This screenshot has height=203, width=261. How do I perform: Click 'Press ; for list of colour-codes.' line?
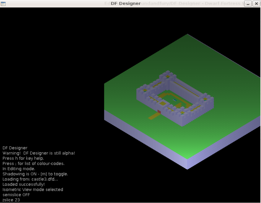click(34, 163)
